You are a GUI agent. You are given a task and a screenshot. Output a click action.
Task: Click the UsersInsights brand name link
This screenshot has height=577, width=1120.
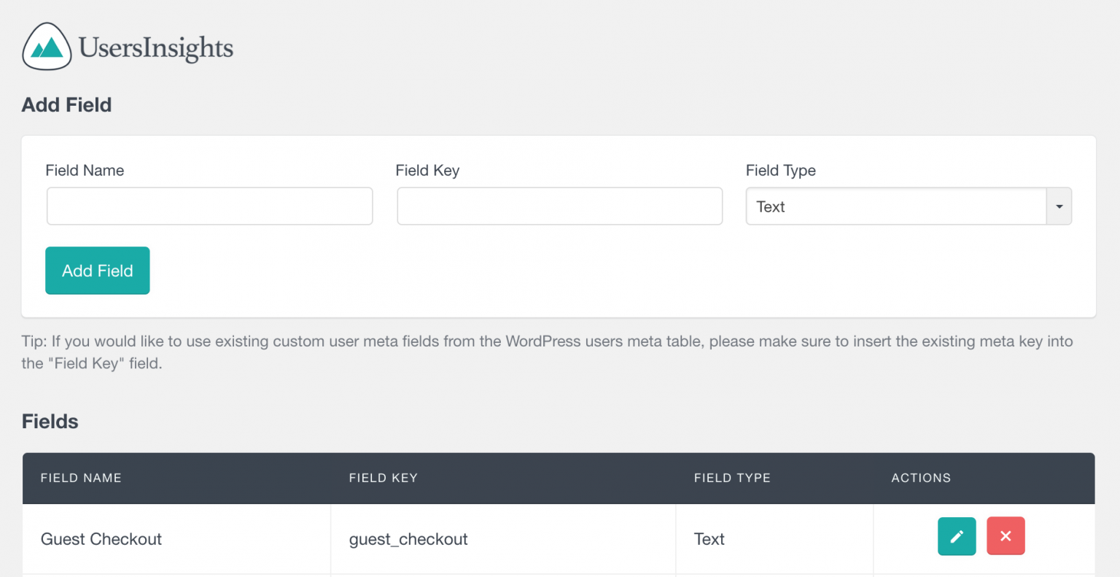tap(155, 46)
